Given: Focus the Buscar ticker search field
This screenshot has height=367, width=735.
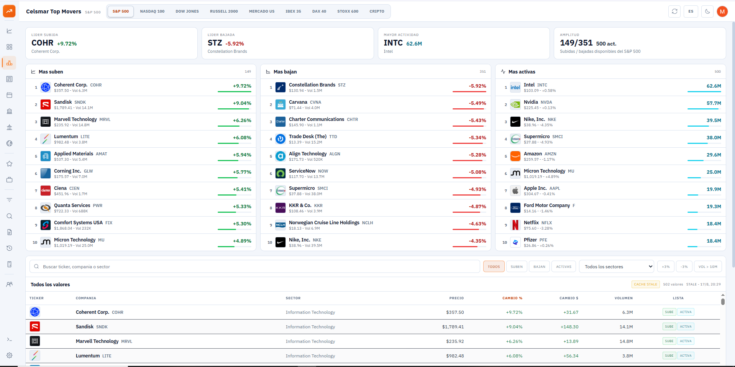Looking at the screenshot, I should click(x=255, y=267).
